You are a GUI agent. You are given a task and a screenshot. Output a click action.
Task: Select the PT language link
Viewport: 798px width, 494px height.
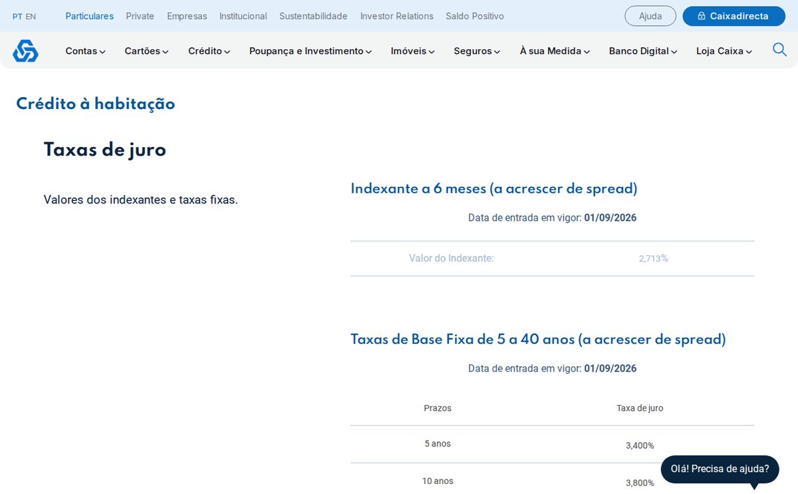[x=17, y=17]
